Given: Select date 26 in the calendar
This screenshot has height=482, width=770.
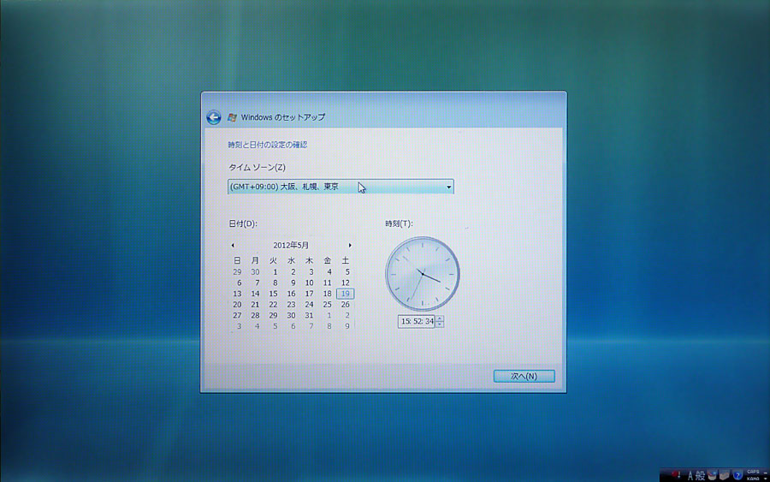Looking at the screenshot, I should [346, 305].
